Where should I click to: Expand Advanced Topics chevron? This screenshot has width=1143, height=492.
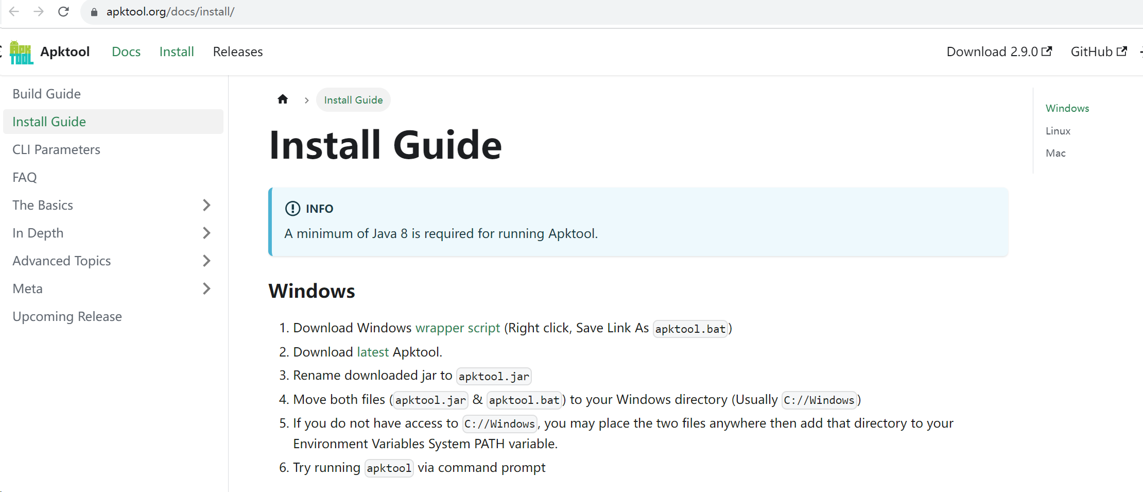click(206, 261)
